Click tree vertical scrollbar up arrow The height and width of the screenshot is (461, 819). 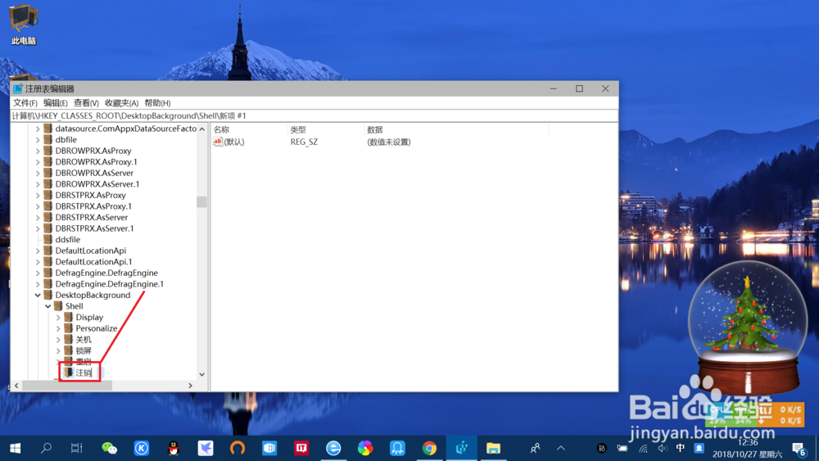pos(202,129)
